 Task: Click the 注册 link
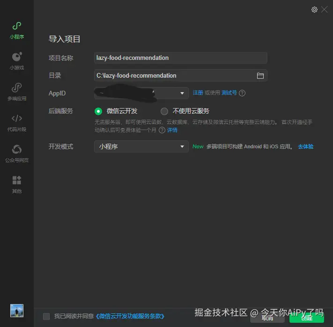click(198, 93)
